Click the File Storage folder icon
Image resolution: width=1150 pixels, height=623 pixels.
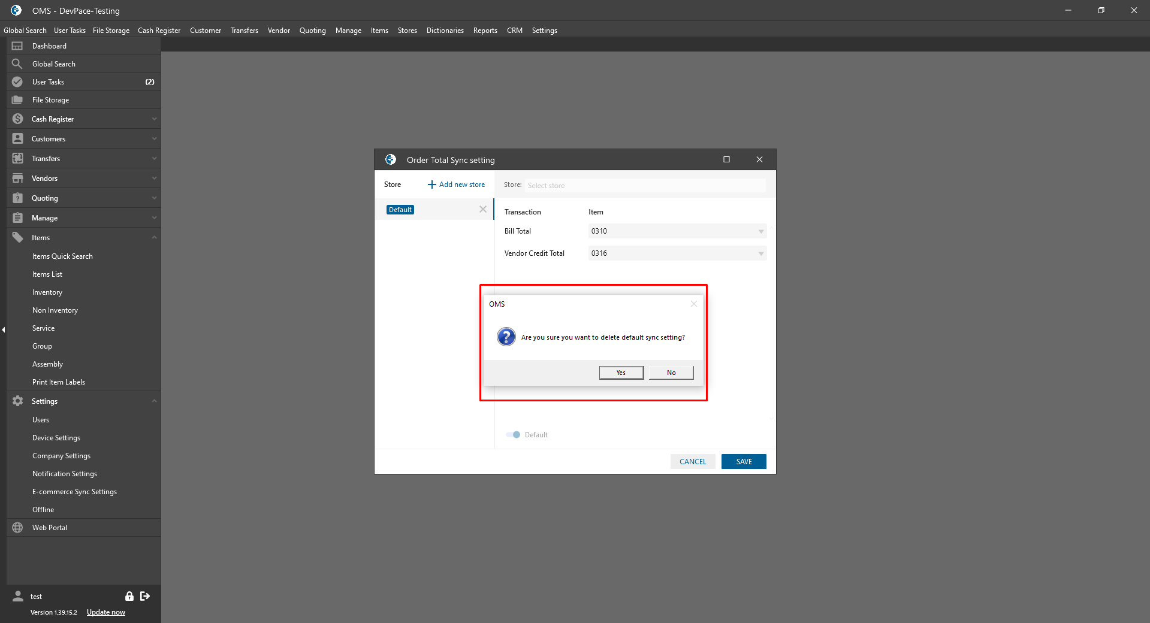pos(17,100)
